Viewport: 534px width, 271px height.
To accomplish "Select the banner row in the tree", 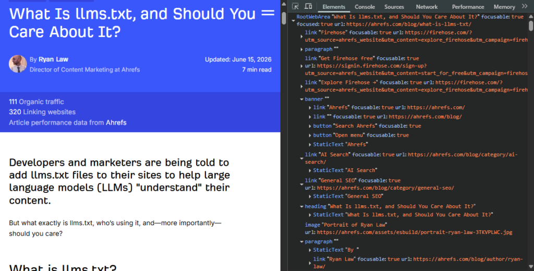I will [317, 99].
